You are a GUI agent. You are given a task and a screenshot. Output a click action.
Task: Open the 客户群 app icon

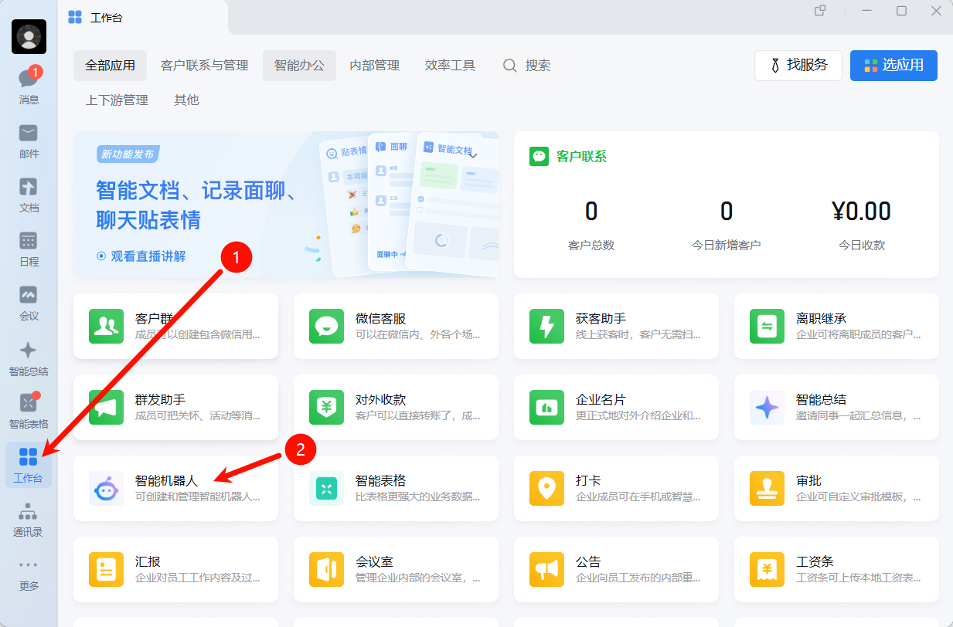pos(106,327)
